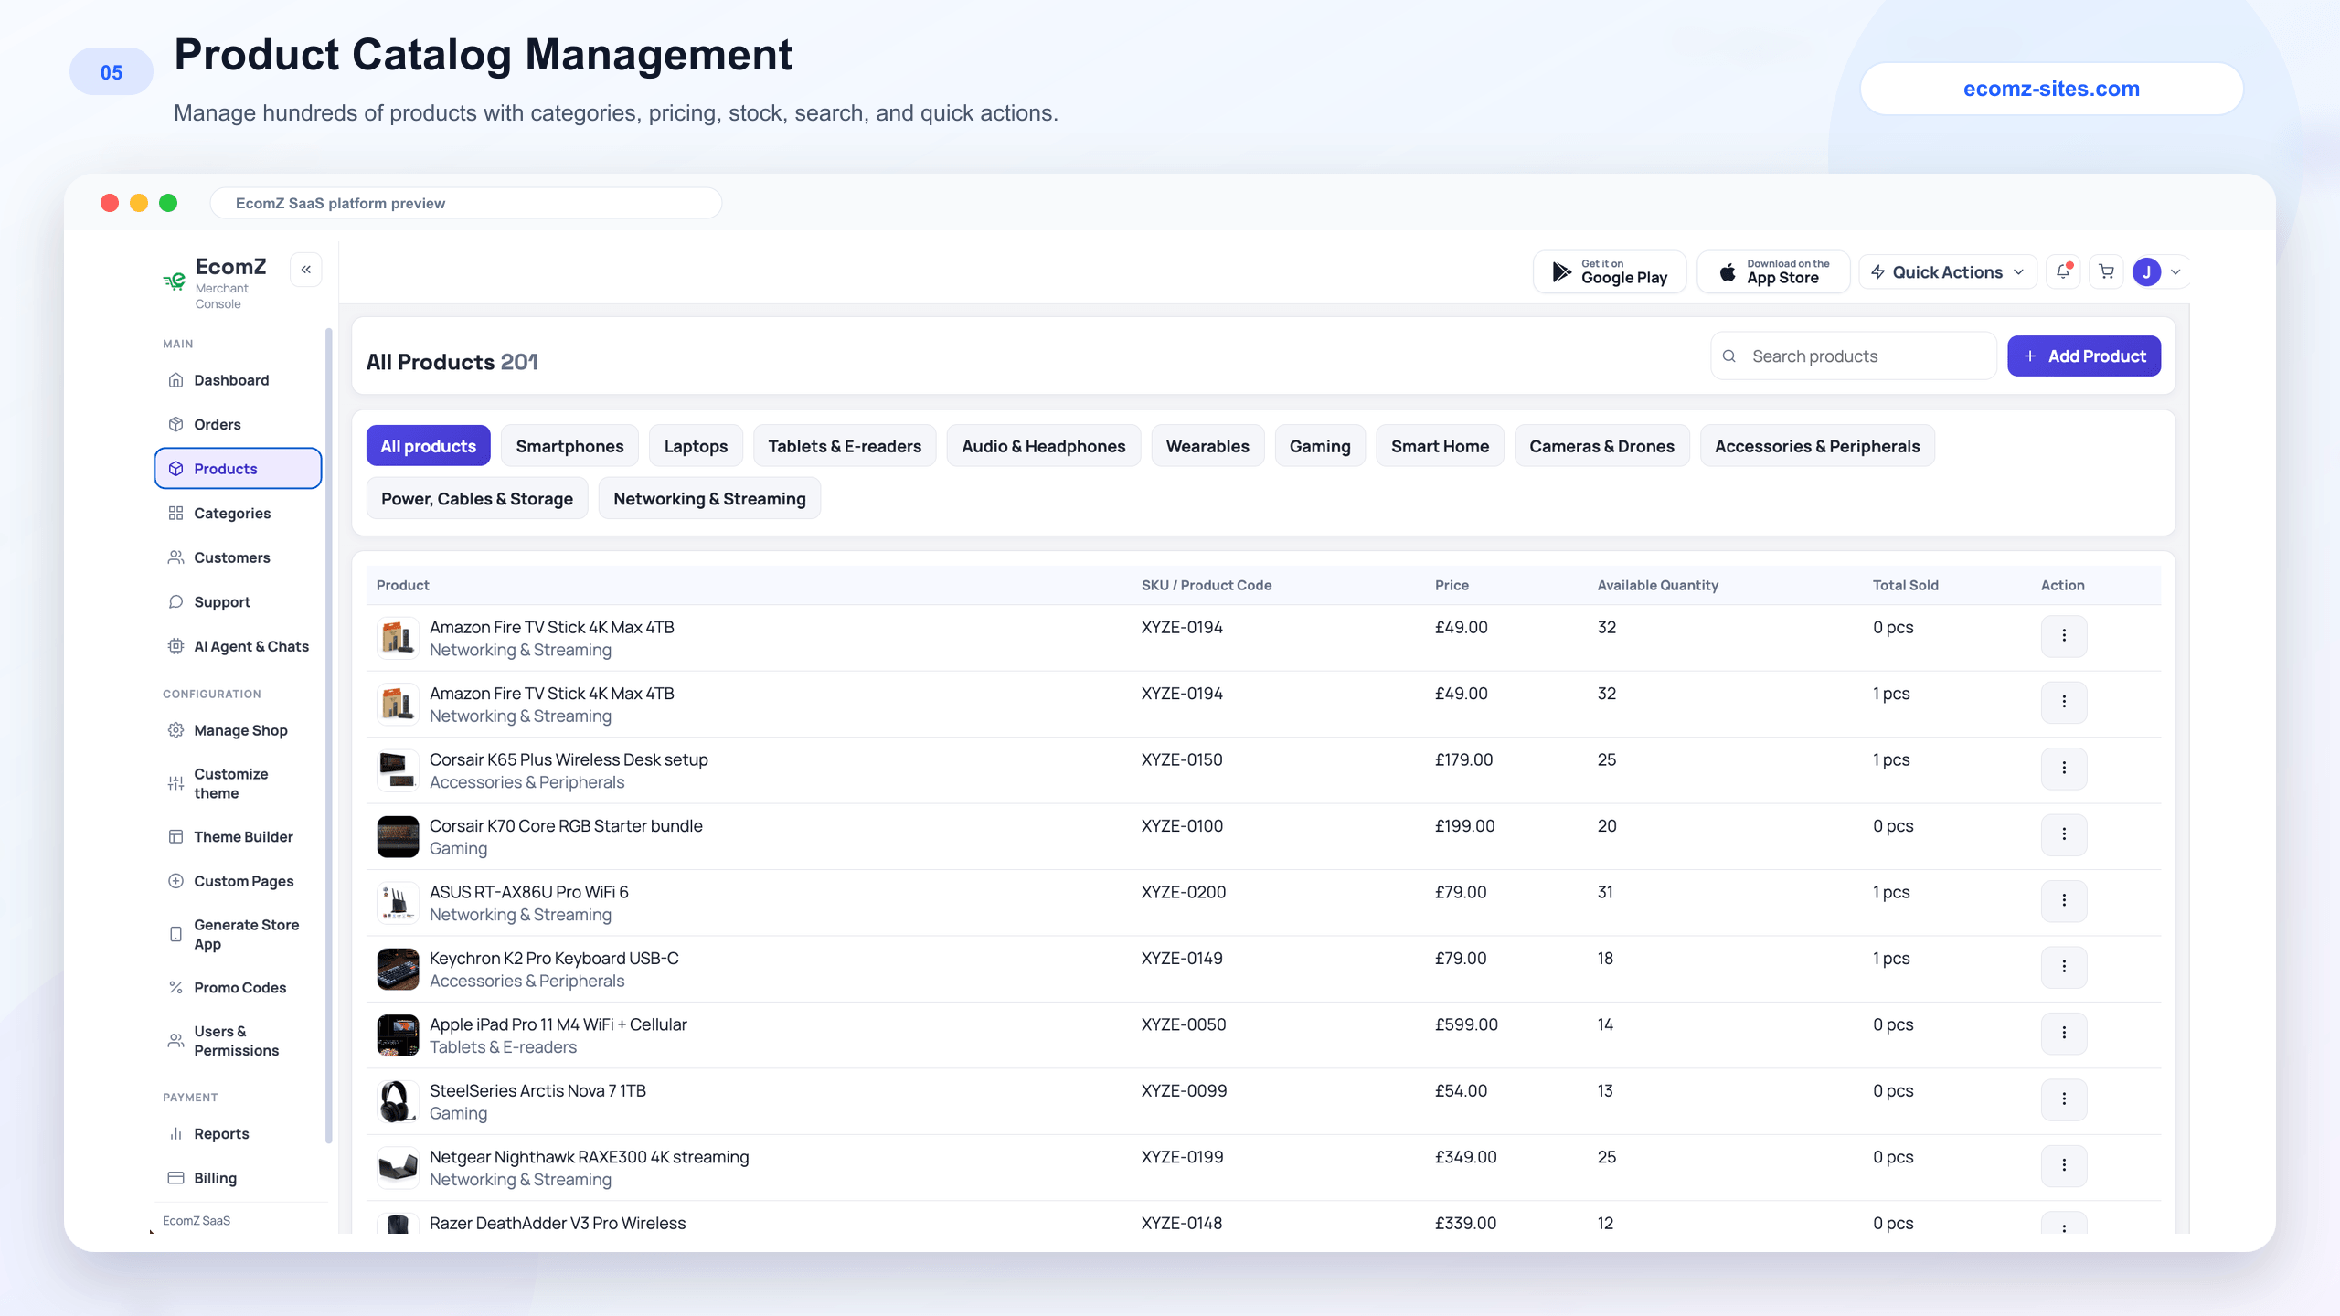
Task: Click the J user avatar
Action: tap(2146, 271)
